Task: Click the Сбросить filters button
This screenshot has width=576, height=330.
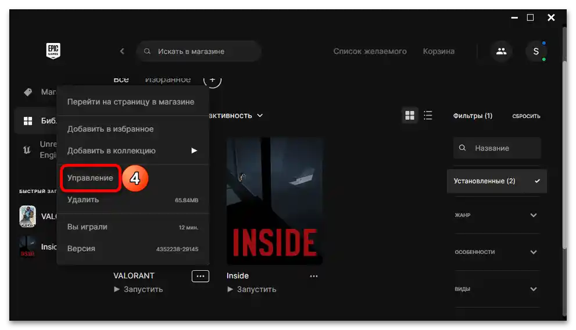Action: 526,116
